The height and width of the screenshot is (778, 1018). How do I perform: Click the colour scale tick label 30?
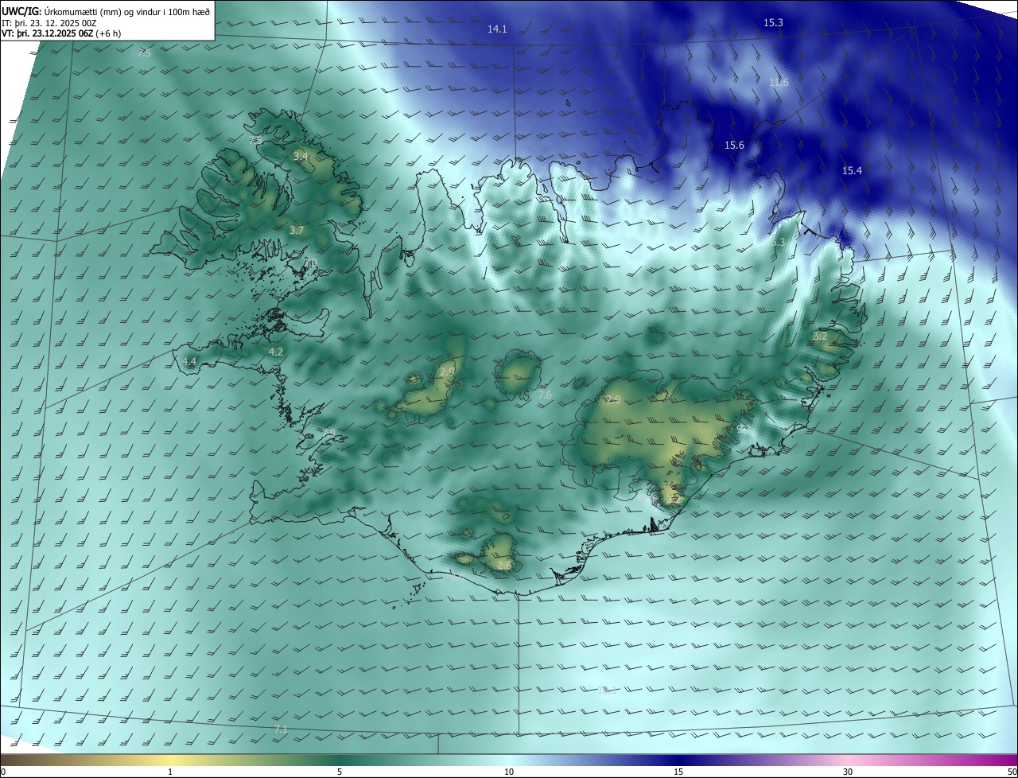(848, 772)
